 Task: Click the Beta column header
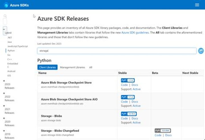point(155,73)
